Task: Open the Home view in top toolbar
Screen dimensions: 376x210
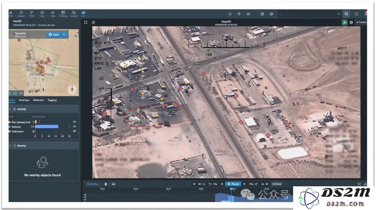Action: click(x=11, y=14)
